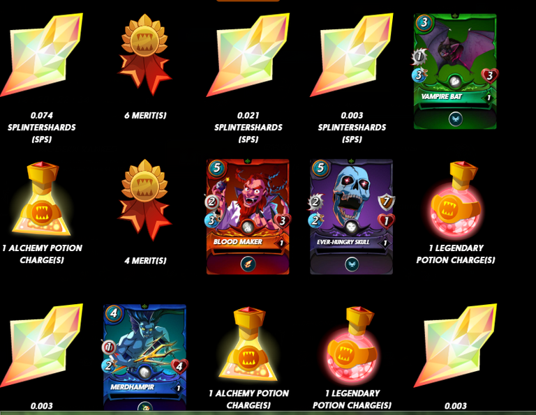Image resolution: width=536 pixels, height=415 pixels.
Task: Click the flying ability icon on Vampire Bat
Action: (x=455, y=119)
